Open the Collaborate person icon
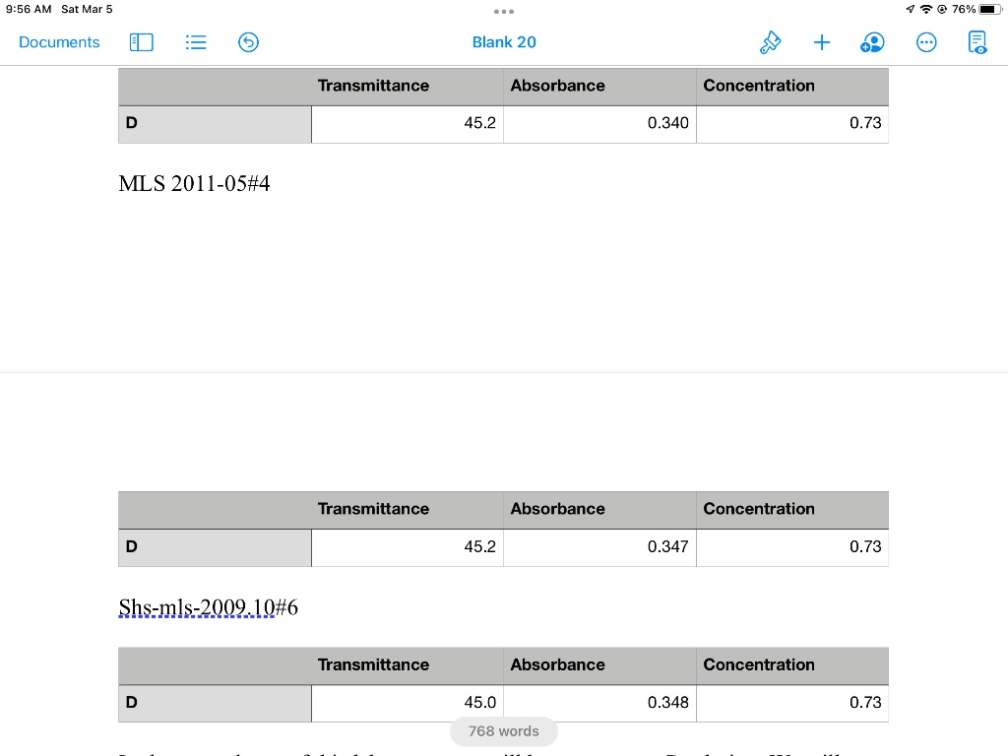This screenshot has width=1008, height=756. click(872, 42)
